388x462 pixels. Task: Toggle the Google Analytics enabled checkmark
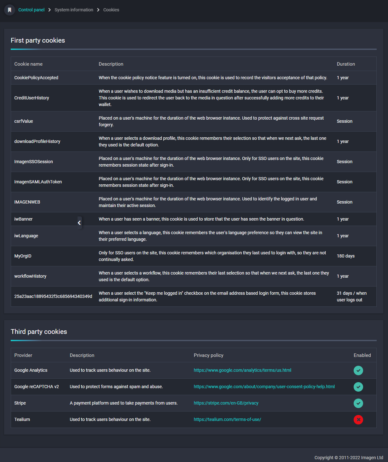pyautogui.click(x=358, y=370)
